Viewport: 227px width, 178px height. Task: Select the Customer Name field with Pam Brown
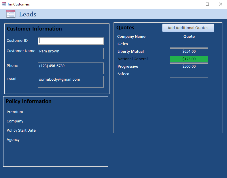pyautogui.click(x=71, y=54)
